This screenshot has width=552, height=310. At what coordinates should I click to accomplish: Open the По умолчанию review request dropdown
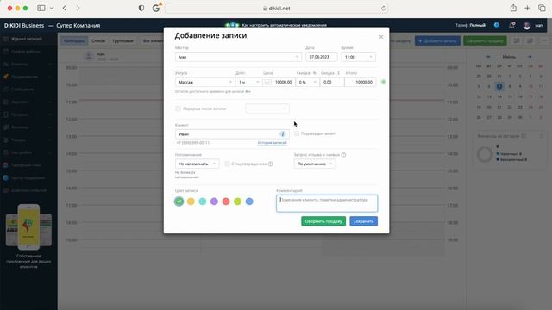pyautogui.click(x=315, y=164)
